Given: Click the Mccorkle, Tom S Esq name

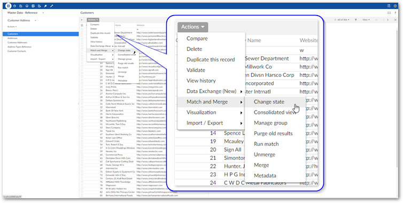Looking at the screenshot, I should [115, 124].
